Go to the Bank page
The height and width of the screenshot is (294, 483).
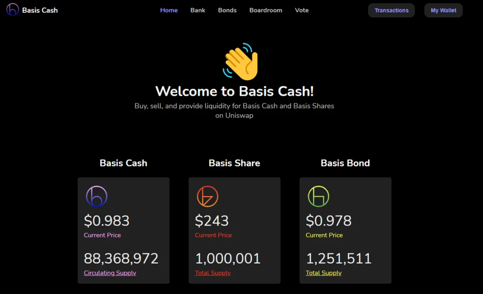click(x=198, y=10)
